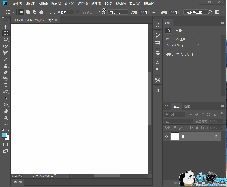Select the Zoom tool

(6, 118)
